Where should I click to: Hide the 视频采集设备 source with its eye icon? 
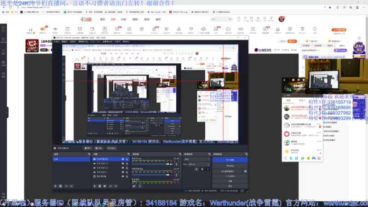123,159
